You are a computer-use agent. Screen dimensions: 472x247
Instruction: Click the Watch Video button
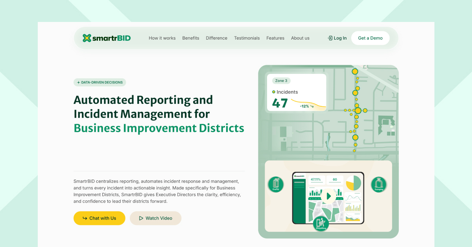pyautogui.click(x=156, y=218)
